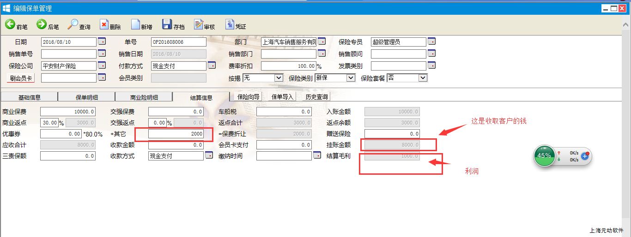This screenshot has width=631, height=237.
Task: Open the 查询 search tool
Action: click(73, 24)
